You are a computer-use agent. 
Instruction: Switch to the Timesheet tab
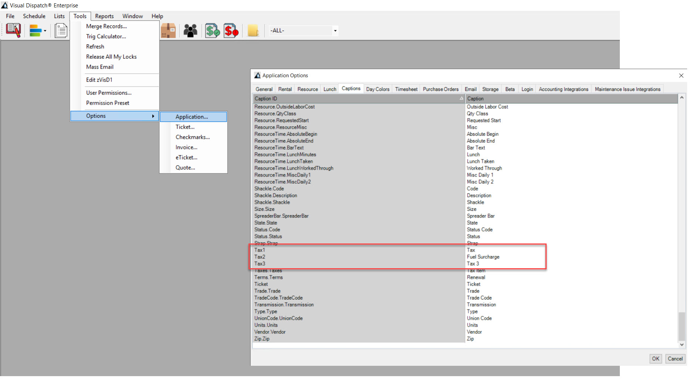coord(406,89)
